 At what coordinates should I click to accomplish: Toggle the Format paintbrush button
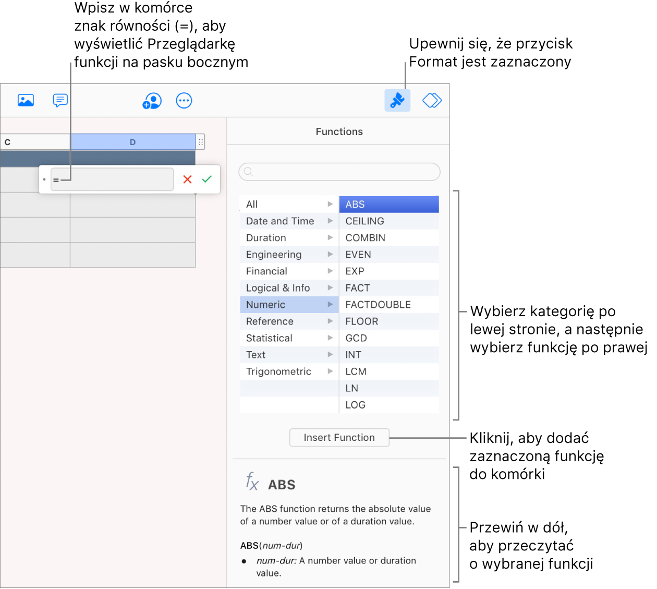pos(397,100)
